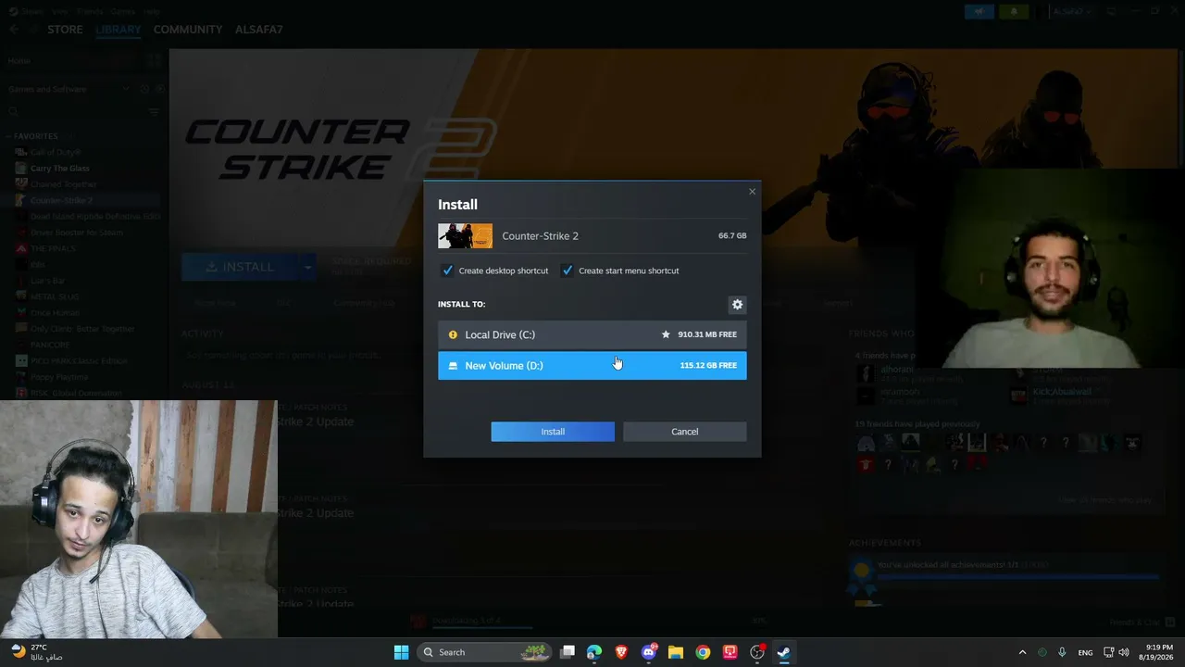Open volume control in the system tray

click(x=1124, y=652)
